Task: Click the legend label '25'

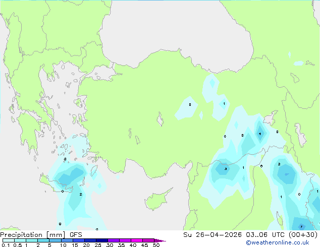Action: pos(98,245)
